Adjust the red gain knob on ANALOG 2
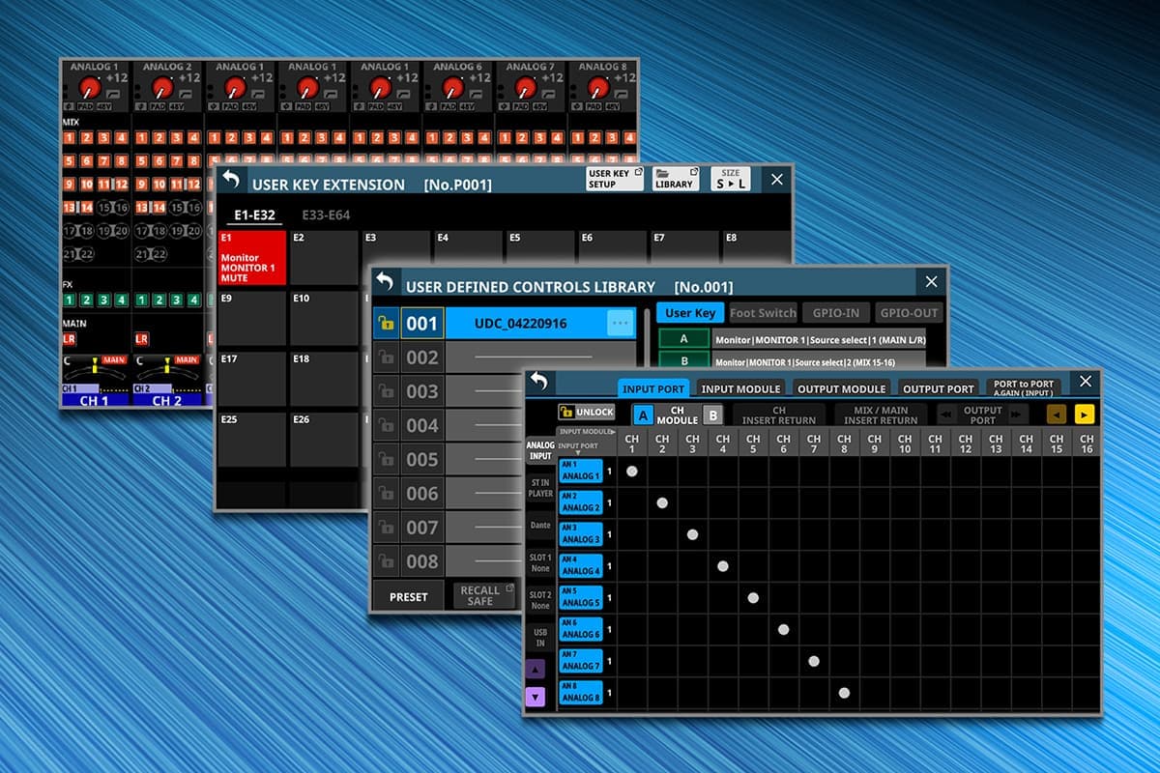This screenshot has height=773, width=1160. pyautogui.click(x=161, y=86)
